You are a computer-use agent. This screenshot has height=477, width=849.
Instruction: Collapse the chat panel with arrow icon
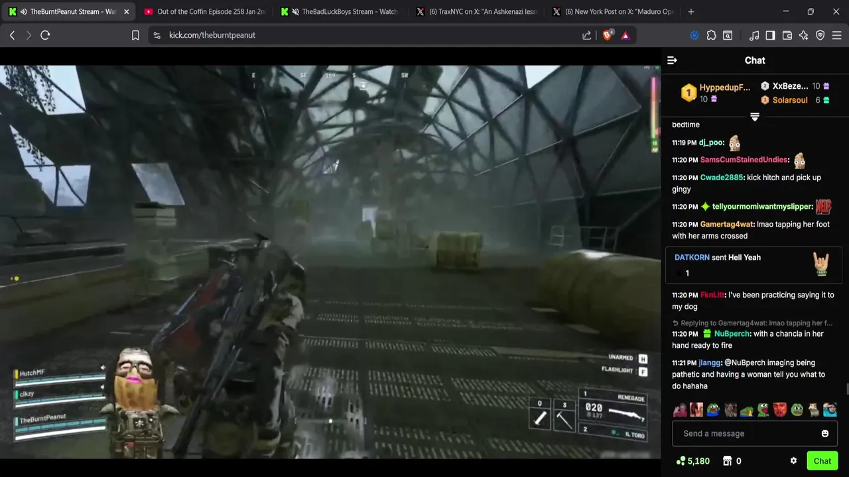tap(672, 60)
